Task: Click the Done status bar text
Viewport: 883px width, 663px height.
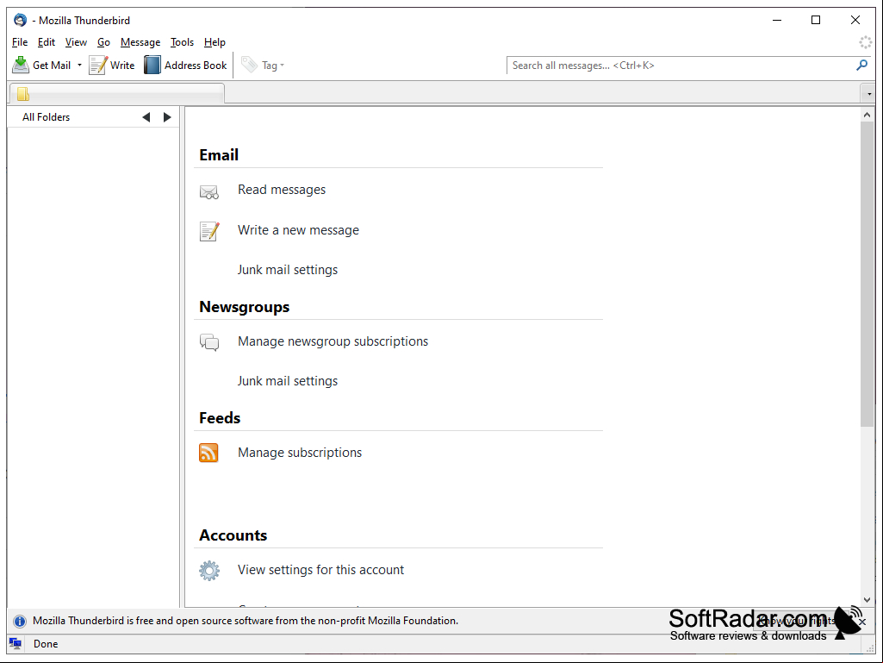Action: coord(46,644)
